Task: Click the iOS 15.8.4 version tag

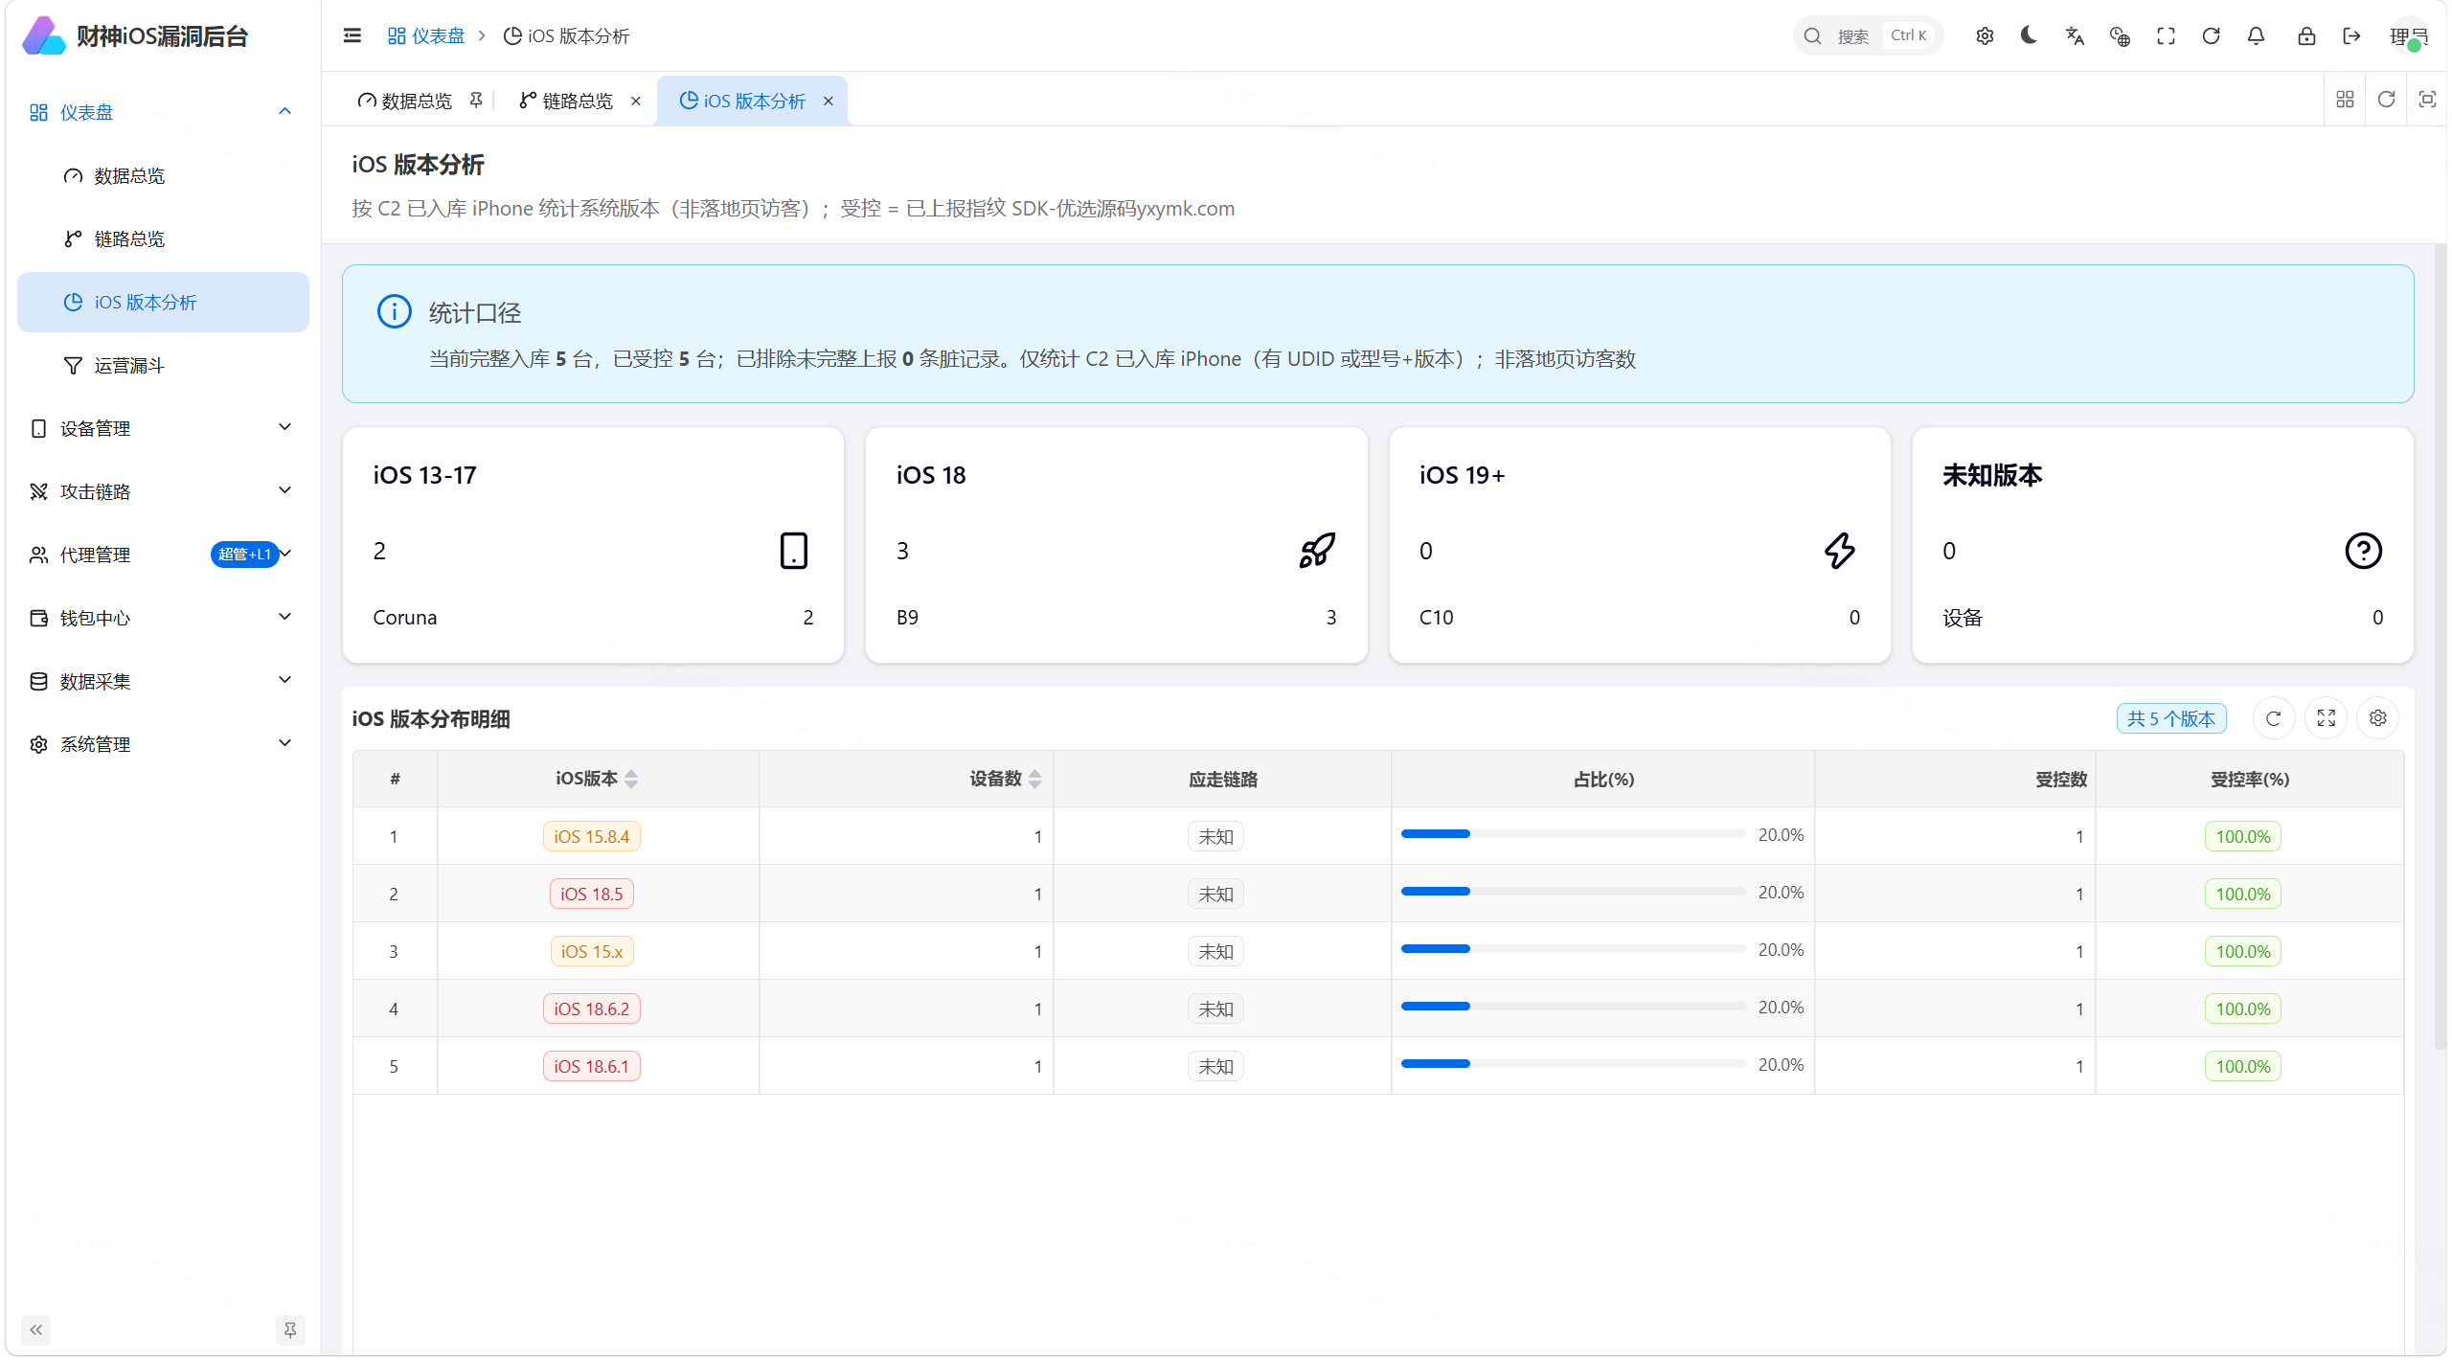Action: 591,836
